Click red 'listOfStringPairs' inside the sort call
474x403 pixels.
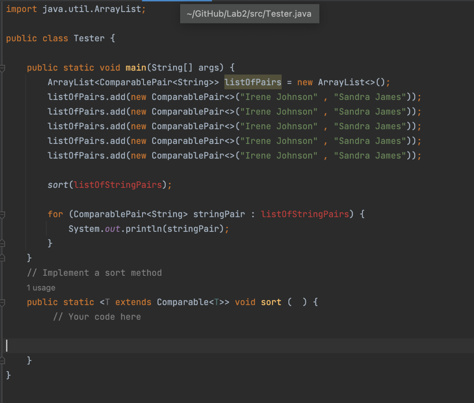tap(118, 185)
